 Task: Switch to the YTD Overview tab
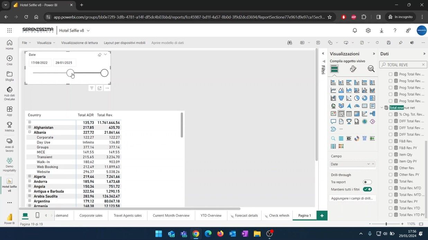pos(211,215)
